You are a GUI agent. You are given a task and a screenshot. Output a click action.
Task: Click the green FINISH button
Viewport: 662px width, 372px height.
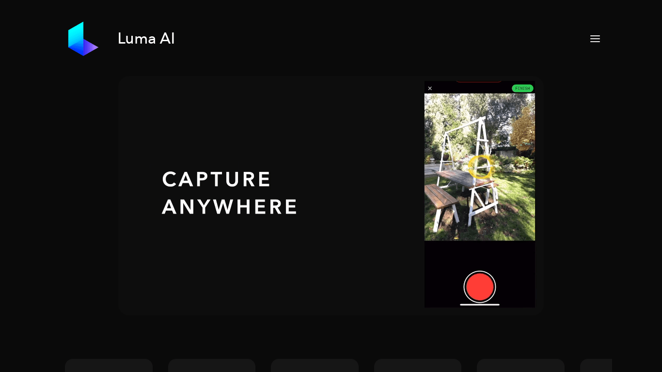(522, 88)
